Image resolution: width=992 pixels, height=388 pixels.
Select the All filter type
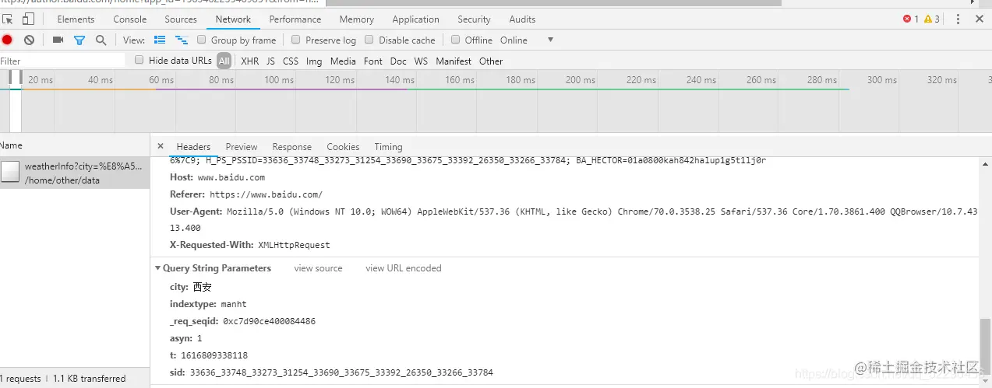tap(224, 61)
